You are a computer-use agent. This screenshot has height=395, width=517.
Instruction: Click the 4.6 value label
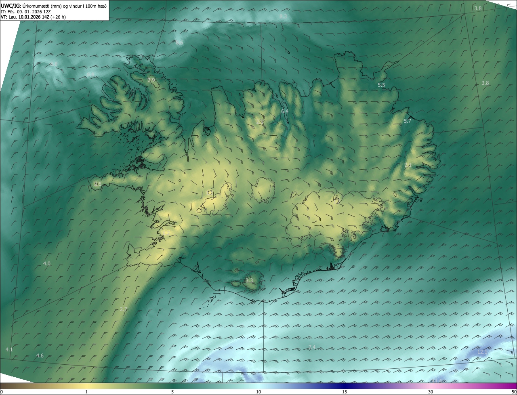pos(40,355)
